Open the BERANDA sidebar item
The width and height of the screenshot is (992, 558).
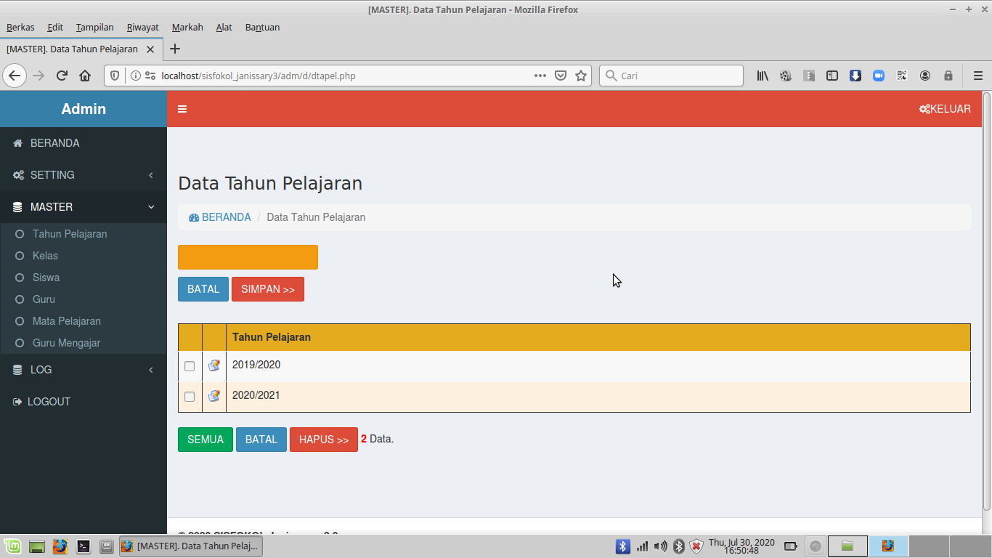[84, 143]
